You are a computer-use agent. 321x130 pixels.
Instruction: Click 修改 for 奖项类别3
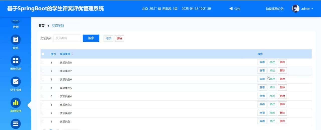coord(272,104)
